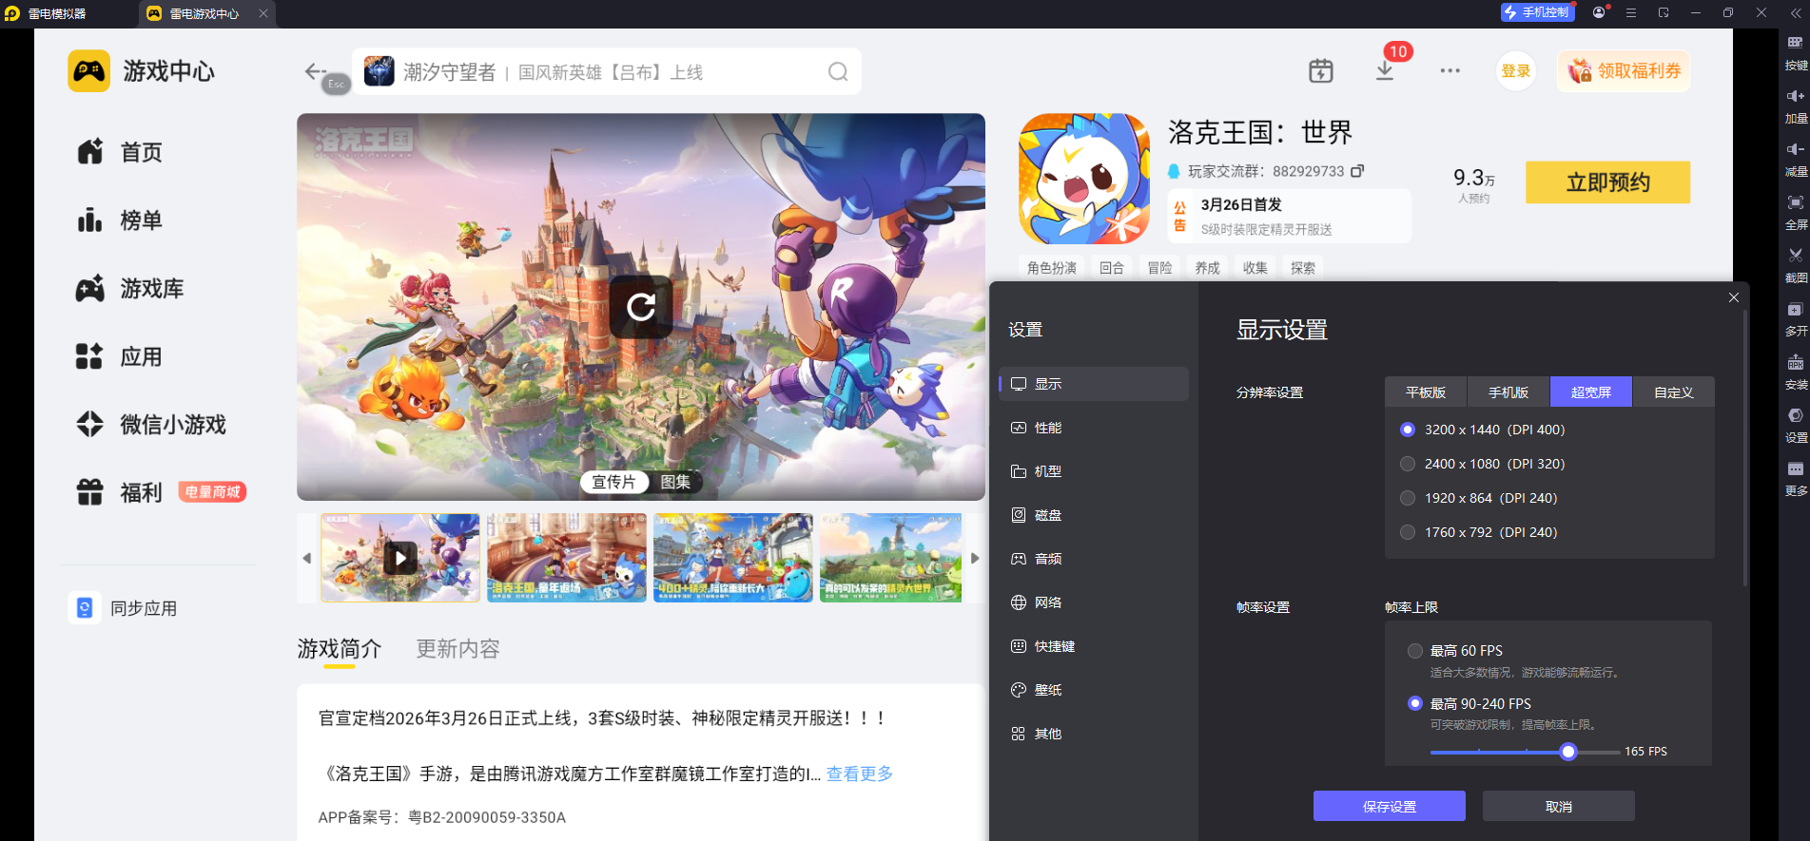Open the three-dot more options menu
The width and height of the screenshot is (1810, 841).
(1450, 71)
